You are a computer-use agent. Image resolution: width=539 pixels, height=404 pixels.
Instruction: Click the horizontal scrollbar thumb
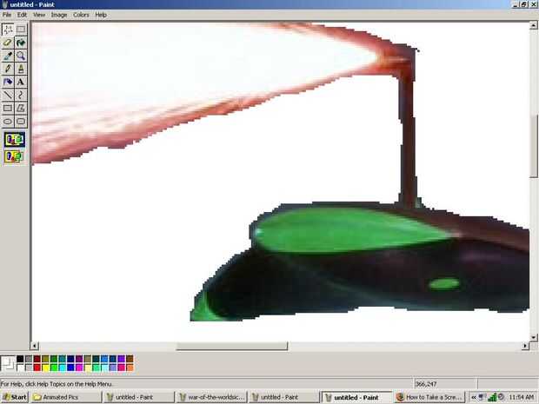[x=232, y=346]
